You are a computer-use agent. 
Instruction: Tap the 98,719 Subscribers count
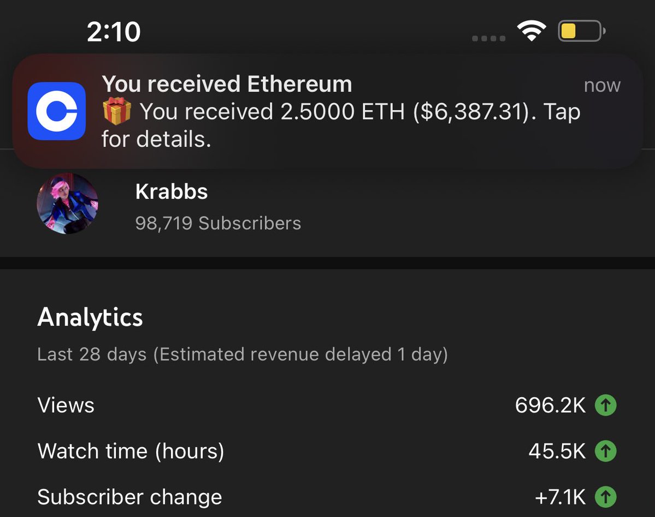point(218,223)
